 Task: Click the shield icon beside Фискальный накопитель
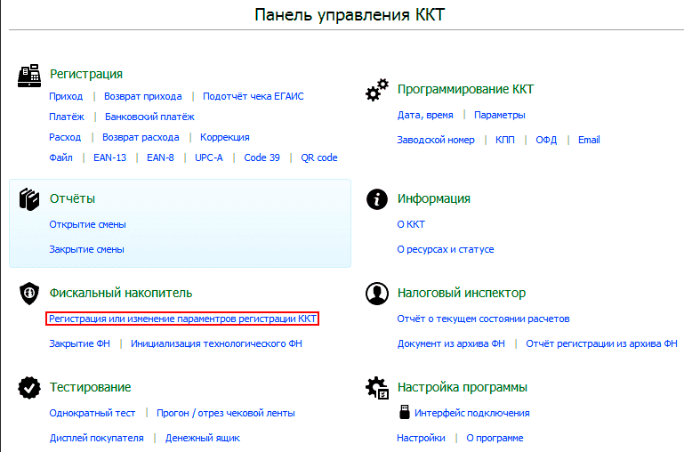[29, 294]
